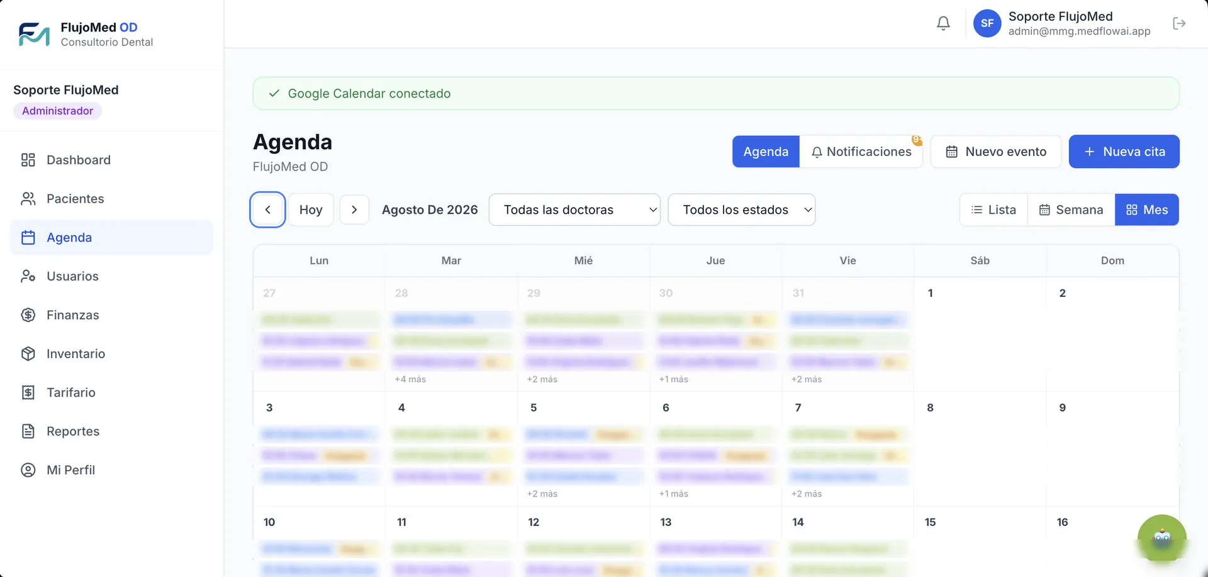Select the Mes view
This screenshot has height=577, width=1208.
pos(1147,210)
